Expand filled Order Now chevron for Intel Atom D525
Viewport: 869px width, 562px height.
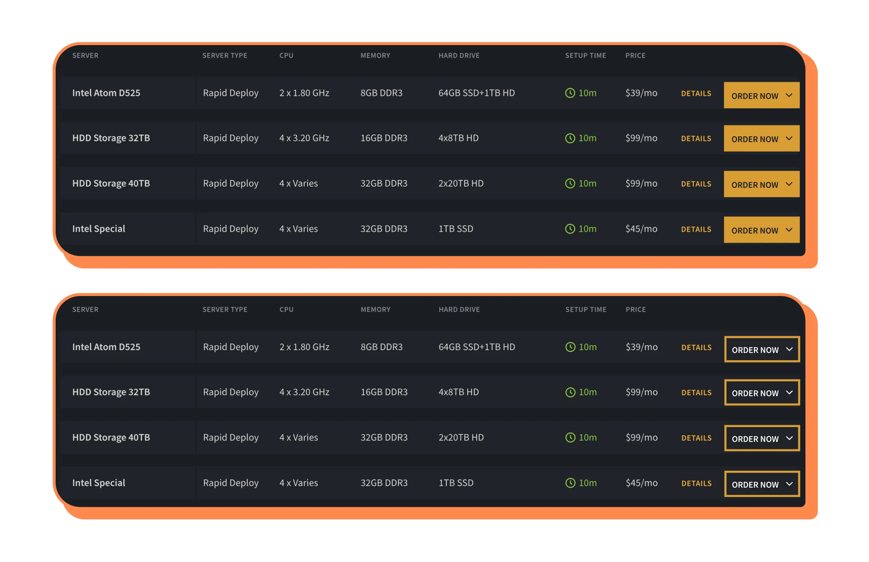[789, 95]
